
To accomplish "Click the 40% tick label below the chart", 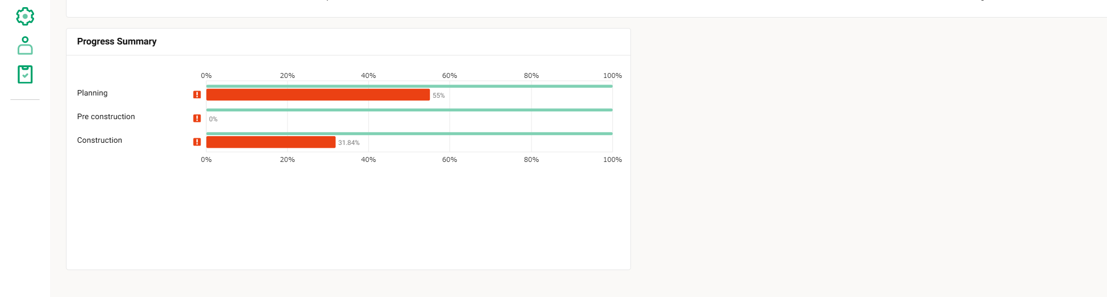I will [x=368, y=159].
